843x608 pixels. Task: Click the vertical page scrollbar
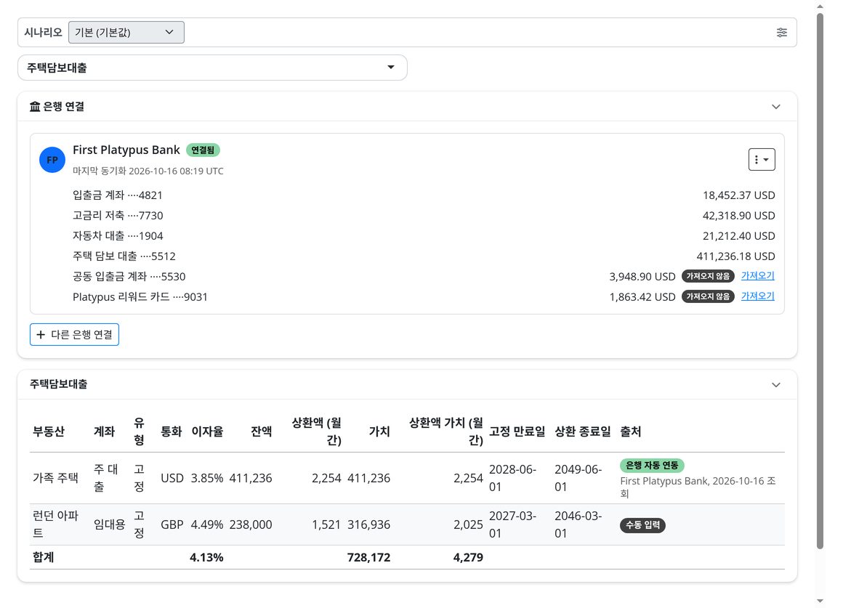point(820,280)
